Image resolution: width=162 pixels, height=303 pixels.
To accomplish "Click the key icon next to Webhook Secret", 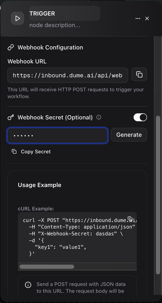I will (x=11, y=117).
